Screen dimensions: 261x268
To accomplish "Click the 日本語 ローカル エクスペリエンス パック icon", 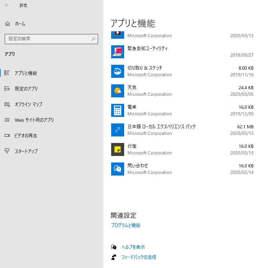I will tap(118, 130).
